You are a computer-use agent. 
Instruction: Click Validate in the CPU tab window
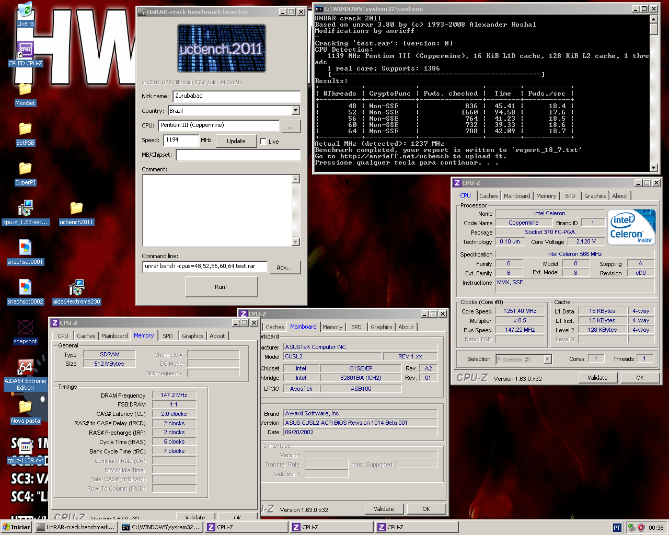(x=597, y=378)
